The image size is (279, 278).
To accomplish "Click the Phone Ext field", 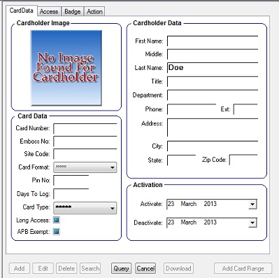I will tap(245, 109).
